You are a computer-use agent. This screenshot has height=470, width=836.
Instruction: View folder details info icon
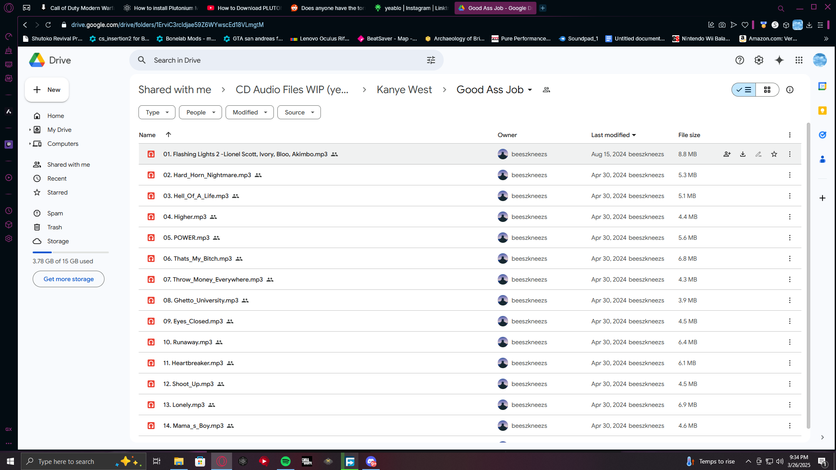(790, 90)
